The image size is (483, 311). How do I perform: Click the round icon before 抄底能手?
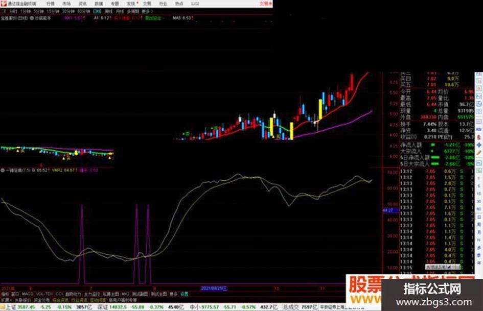(x=32, y=18)
